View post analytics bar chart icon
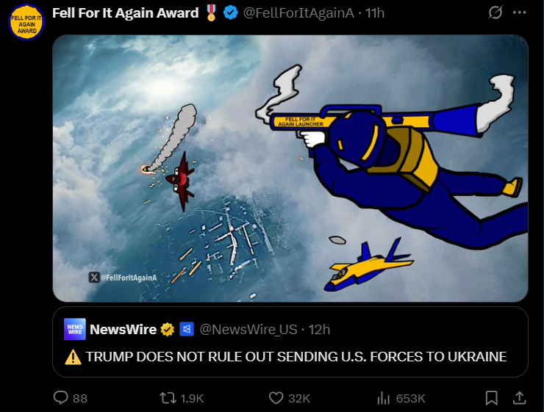544x412 pixels. (383, 398)
